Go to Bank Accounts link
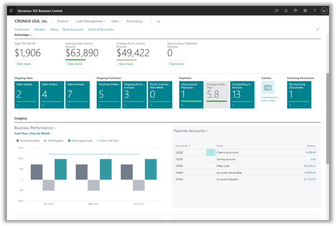 [73, 30]
